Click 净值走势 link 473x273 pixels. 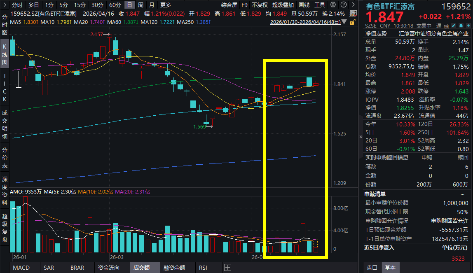[376, 33]
